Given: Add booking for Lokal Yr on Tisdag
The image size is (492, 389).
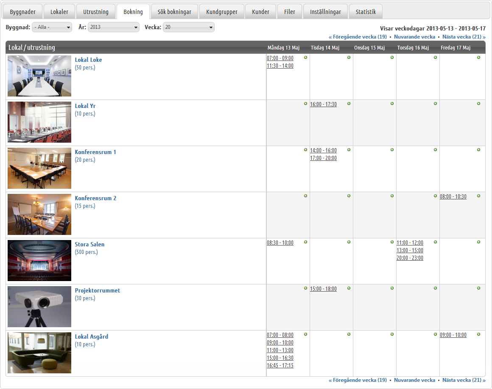Looking at the screenshot, I should point(349,104).
